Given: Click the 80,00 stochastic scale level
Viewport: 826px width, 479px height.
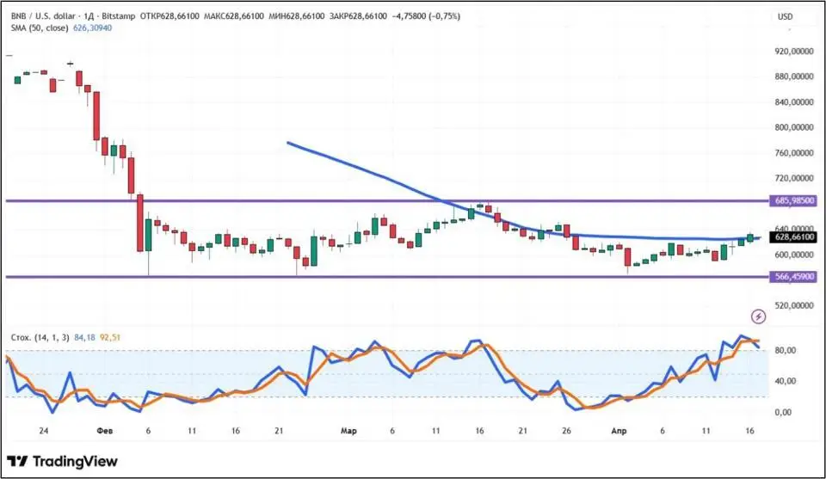Looking at the screenshot, I should tap(786, 351).
